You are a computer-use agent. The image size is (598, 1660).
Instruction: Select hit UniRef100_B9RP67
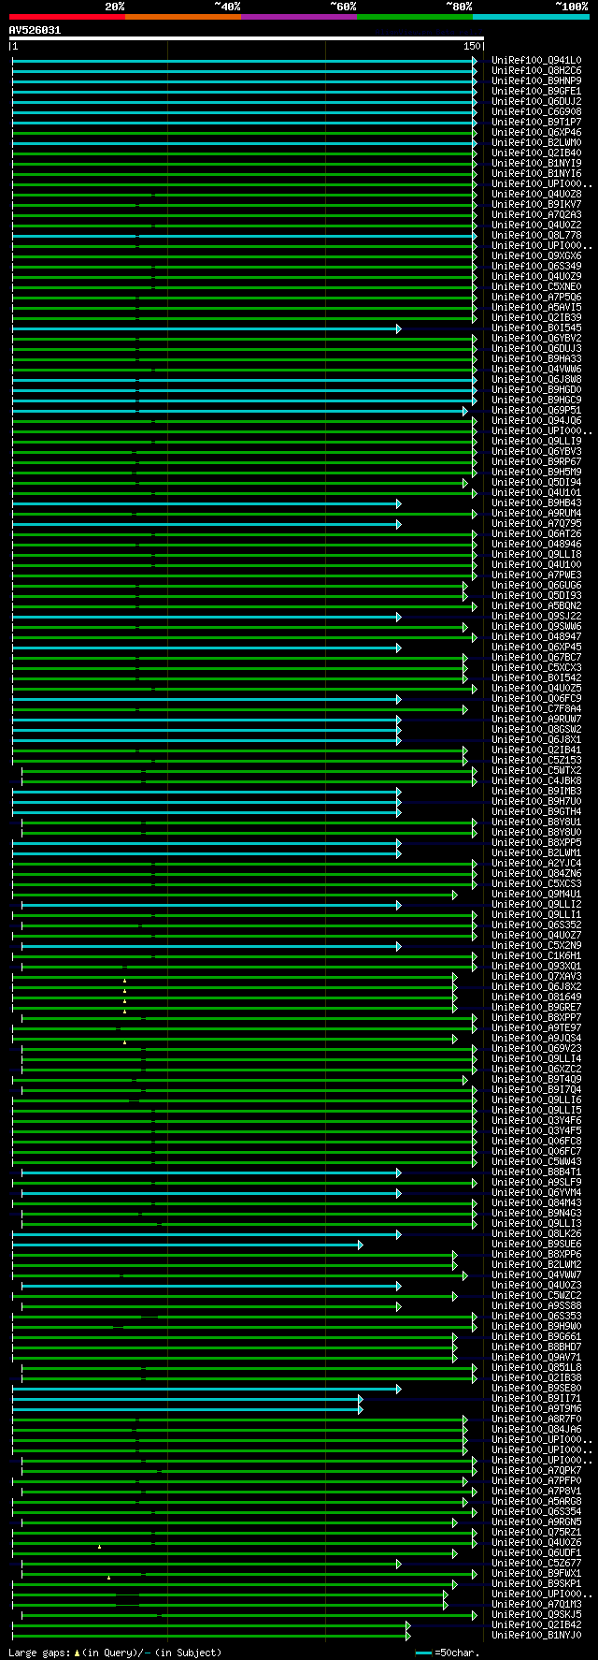click(x=536, y=462)
